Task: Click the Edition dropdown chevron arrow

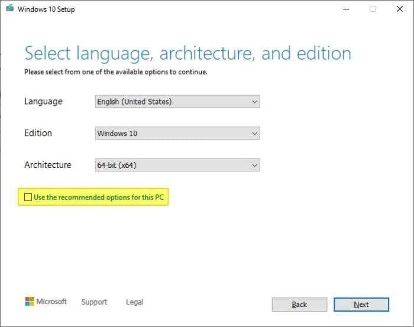Action: (254, 133)
